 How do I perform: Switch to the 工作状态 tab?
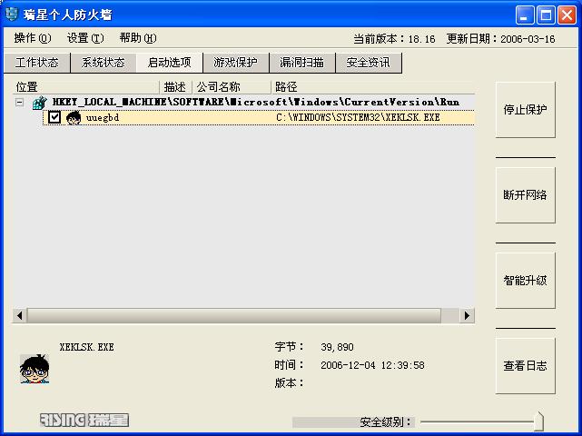pyautogui.click(x=37, y=63)
